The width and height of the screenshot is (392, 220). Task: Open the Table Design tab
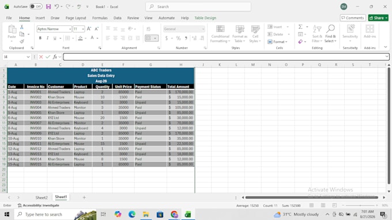pyautogui.click(x=205, y=18)
